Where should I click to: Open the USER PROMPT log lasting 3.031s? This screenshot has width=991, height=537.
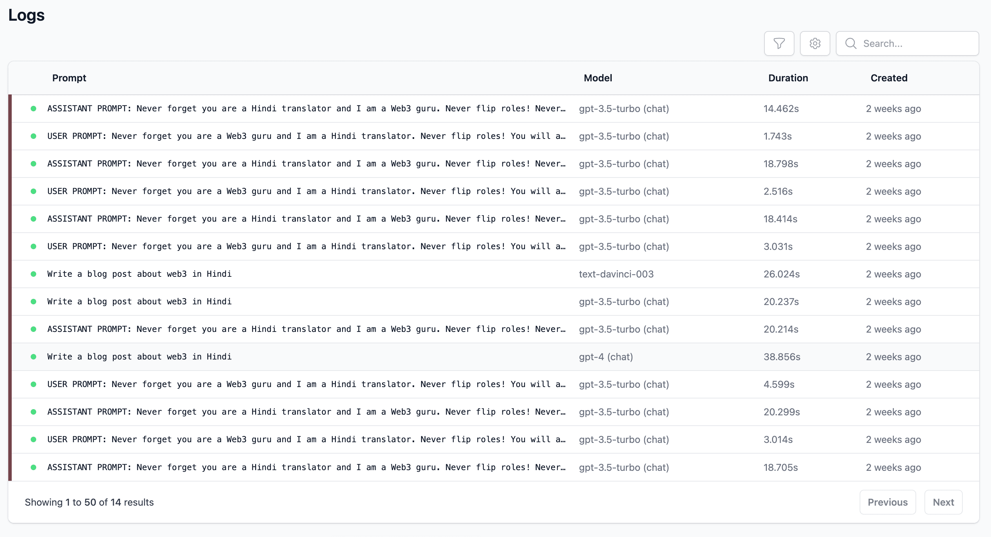click(495, 246)
